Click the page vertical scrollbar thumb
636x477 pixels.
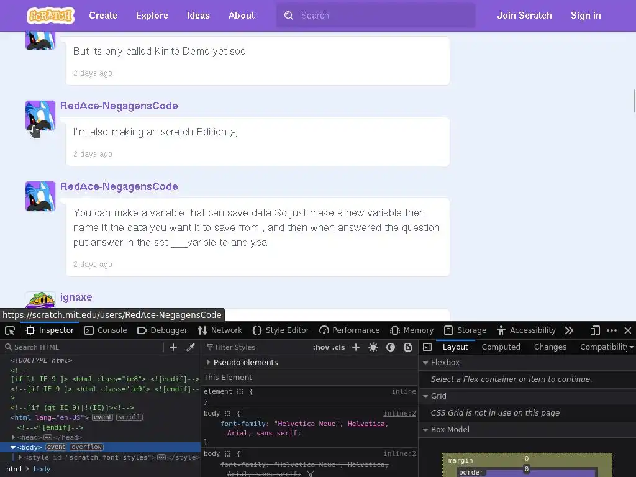pyautogui.click(x=634, y=101)
